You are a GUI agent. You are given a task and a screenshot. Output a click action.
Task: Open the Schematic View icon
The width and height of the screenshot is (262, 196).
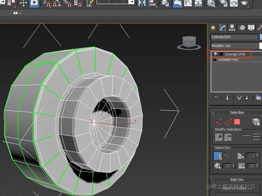click(x=198, y=3)
